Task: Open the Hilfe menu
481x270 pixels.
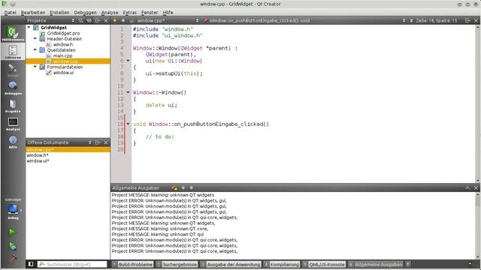Action: tap(168, 13)
